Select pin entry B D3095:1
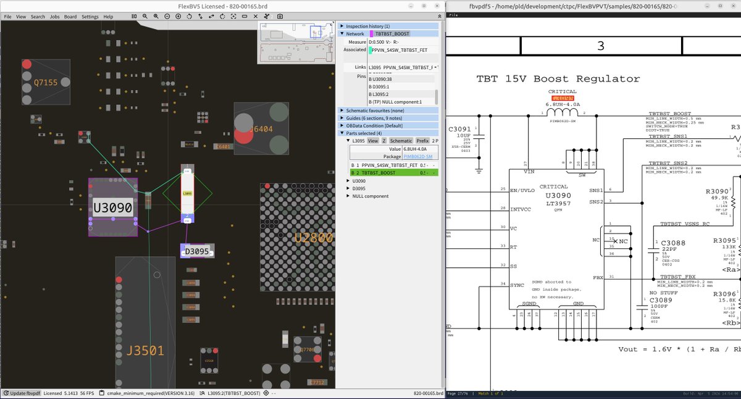The image size is (741, 399). click(401, 86)
